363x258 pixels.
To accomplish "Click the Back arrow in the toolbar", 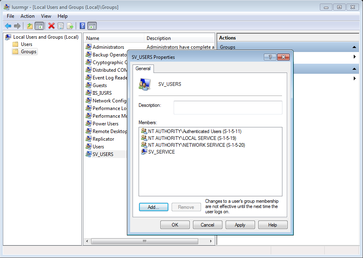I will pos(8,26).
